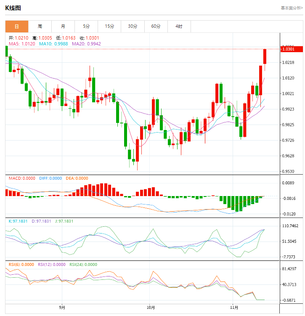Click the 40.3713 RSI axis label
The image size is (305, 316).
click(289, 284)
